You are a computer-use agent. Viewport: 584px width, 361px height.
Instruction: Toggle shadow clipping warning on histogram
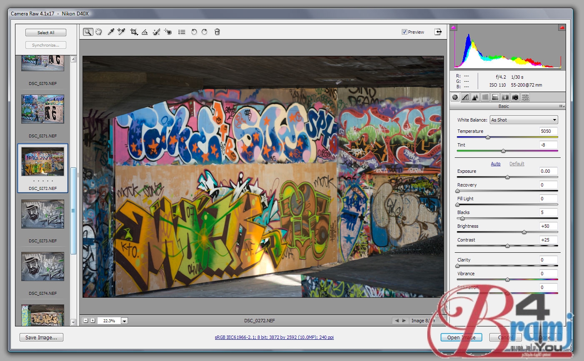click(x=454, y=28)
